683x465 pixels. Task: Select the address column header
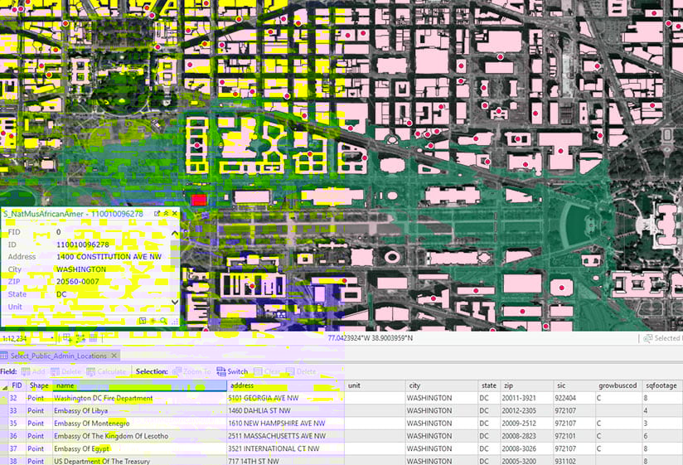(x=286, y=385)
